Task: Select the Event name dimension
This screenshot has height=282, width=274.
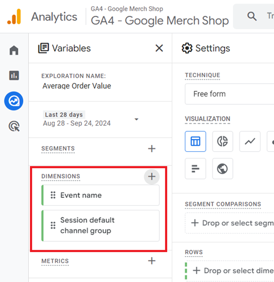Action: [101, 195]
